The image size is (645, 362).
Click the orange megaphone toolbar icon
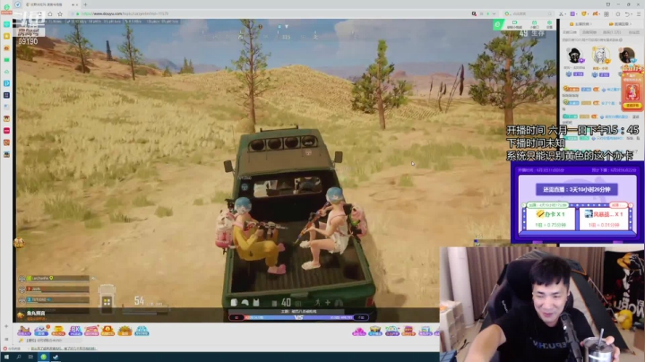click(595, 13)
